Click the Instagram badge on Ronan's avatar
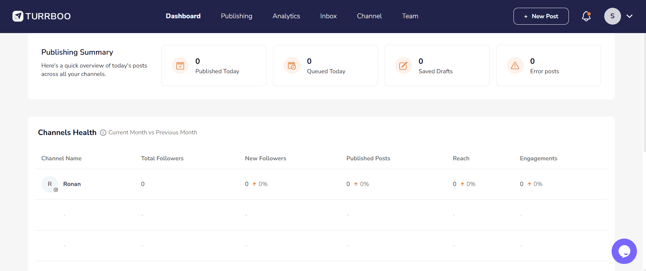The height and width of the screenshot is (271, 646). click(56, 190)
